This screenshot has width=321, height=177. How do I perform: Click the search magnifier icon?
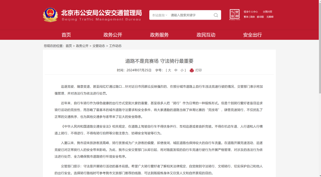coord(216,15)
